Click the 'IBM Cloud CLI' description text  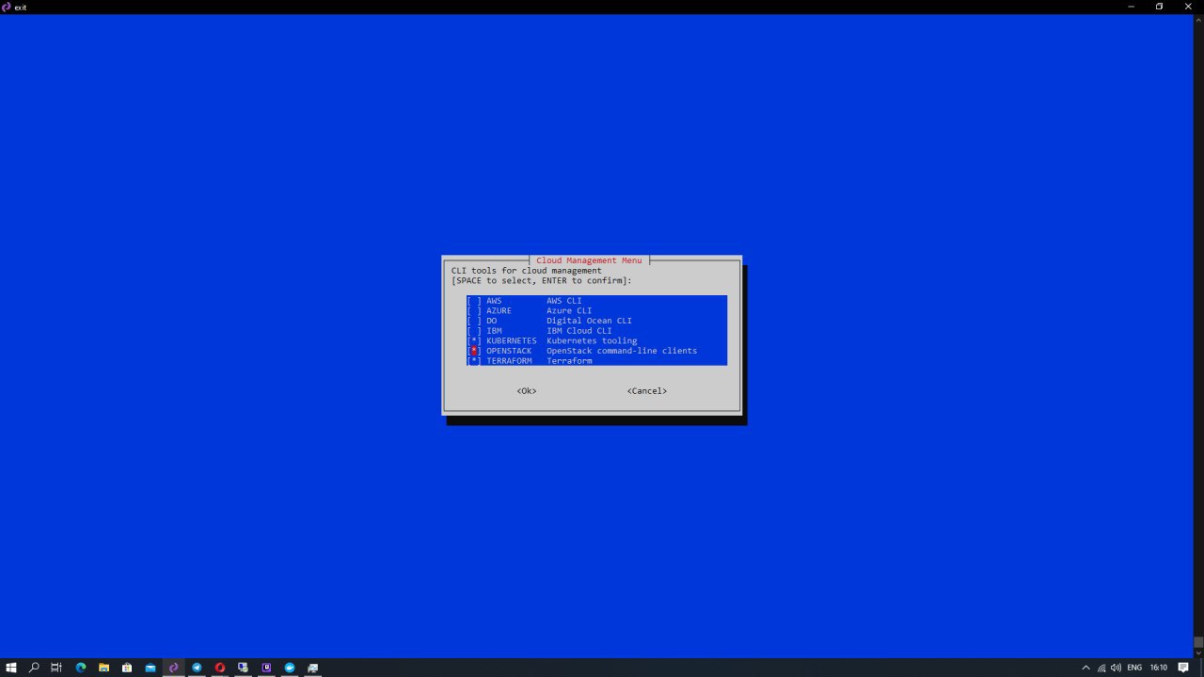(x=579, y=331)
